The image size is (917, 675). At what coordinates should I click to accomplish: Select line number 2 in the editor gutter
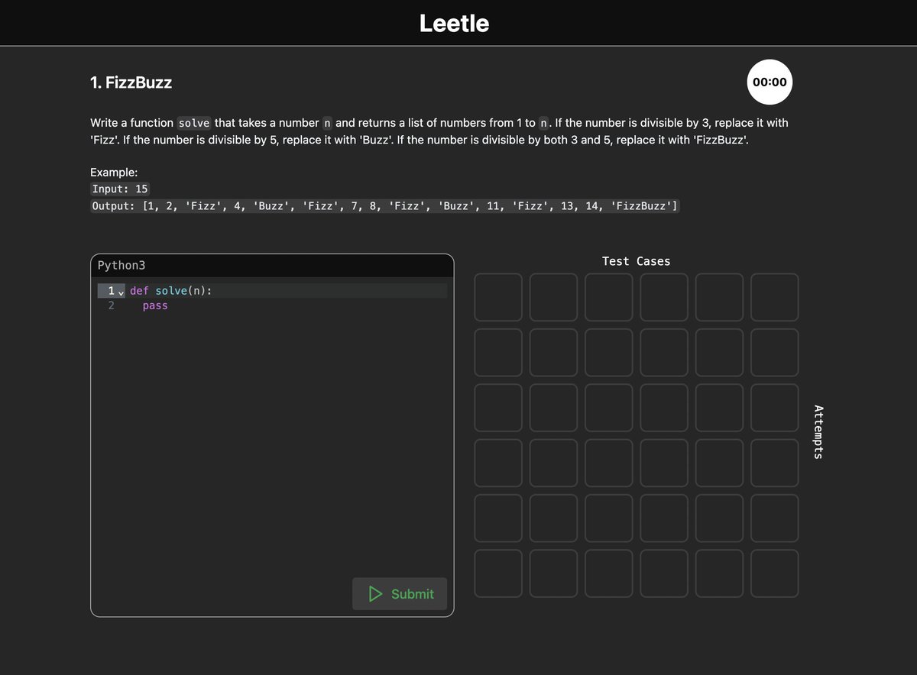(x=112, y=305)
